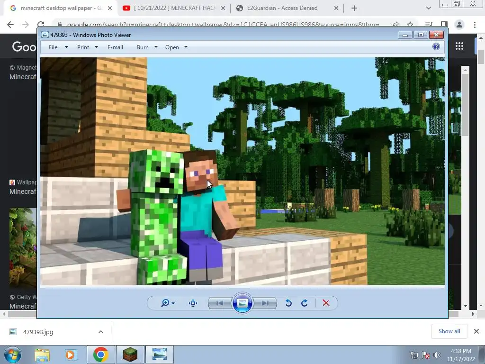This screenshot has height=364, width=485.
Task: Open the Open menu in Photo Viewer
Action: (172, 47)
